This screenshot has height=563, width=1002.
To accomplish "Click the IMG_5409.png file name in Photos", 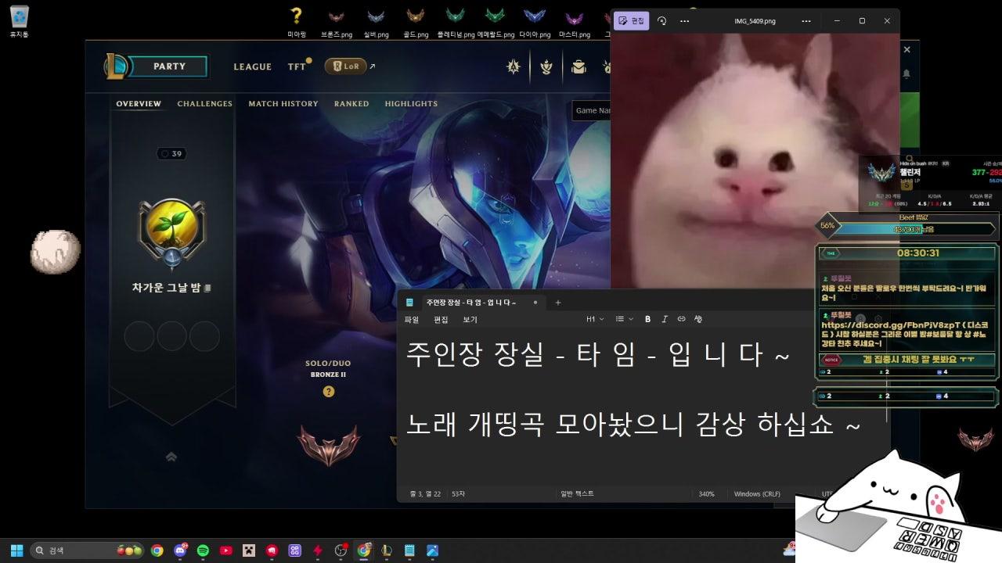I will coord(755,21).
